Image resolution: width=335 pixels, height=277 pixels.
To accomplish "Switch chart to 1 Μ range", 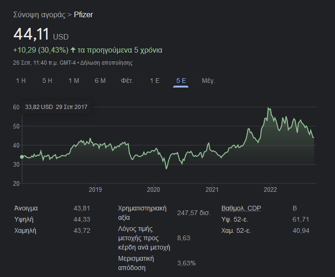I will click(74, 81).
